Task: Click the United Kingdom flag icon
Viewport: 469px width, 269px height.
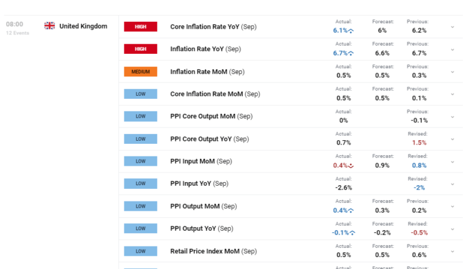Action: (x=49, y=26)
